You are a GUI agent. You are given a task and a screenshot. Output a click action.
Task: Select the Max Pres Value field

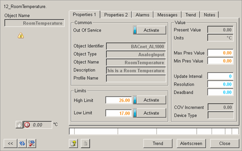221,53
